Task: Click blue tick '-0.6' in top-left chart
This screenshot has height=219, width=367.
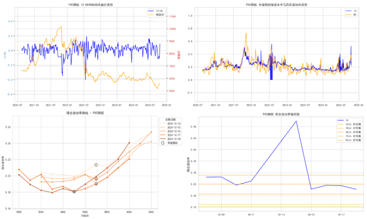Action: [10, 94]
